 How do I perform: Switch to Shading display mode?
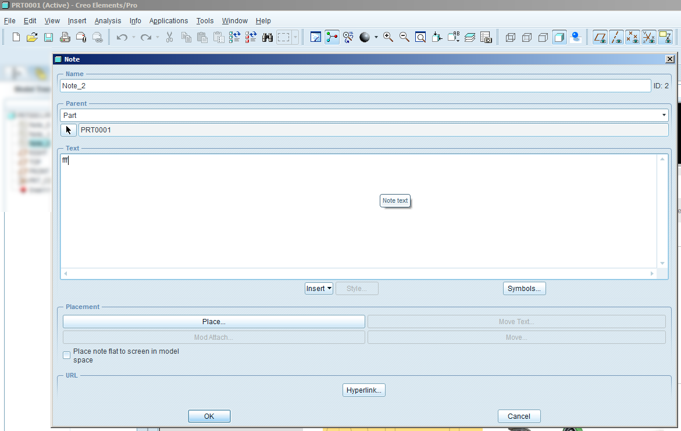point(559,37)
